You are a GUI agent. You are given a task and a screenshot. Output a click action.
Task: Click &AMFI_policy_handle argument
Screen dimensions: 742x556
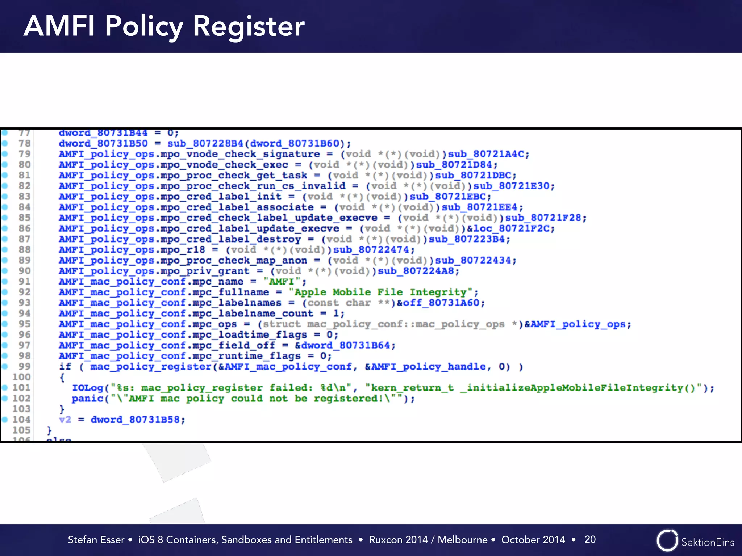[x=425, y=367]
